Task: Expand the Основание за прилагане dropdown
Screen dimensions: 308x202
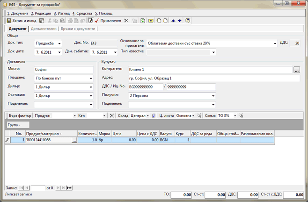Action: click(x=275, y=43)
